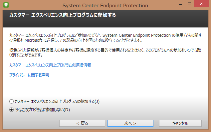The image size is (211, 132).
Task: Click the dark header banner's empty area
Action: (161, 20)
